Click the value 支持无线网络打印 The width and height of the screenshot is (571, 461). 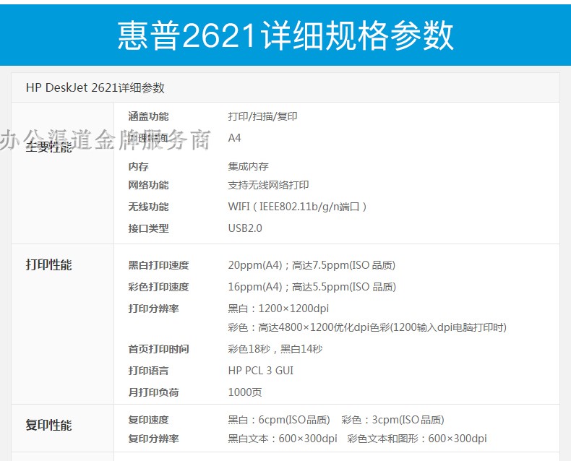268,185
